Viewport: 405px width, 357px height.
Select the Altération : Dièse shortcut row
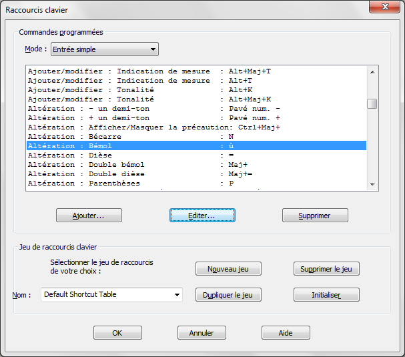133,155
